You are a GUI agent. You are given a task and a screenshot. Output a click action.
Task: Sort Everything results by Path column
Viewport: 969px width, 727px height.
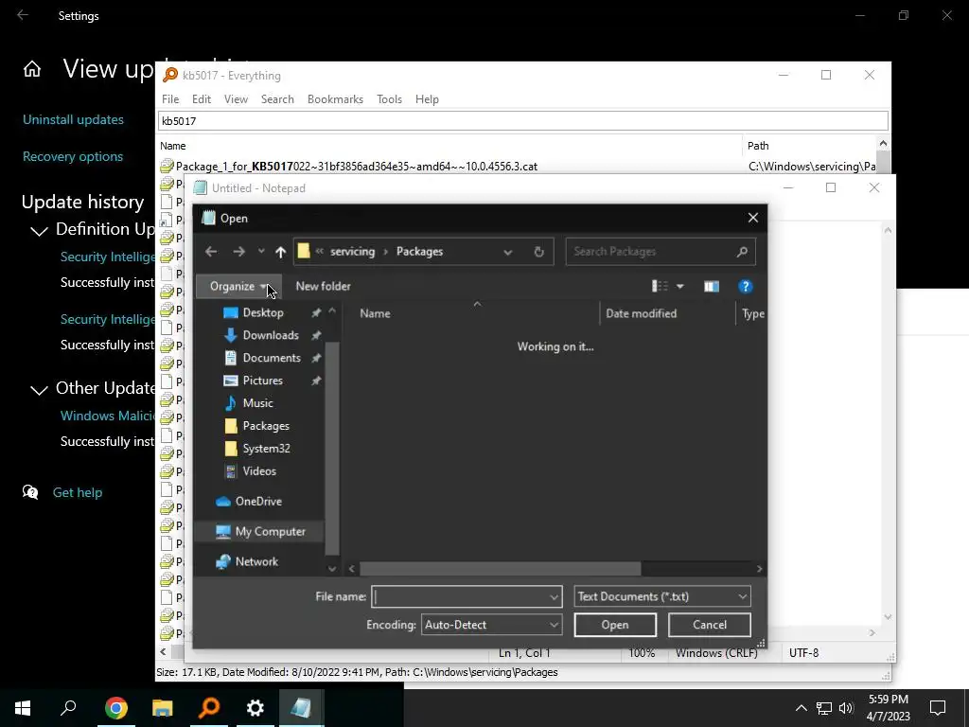(758, 146)
